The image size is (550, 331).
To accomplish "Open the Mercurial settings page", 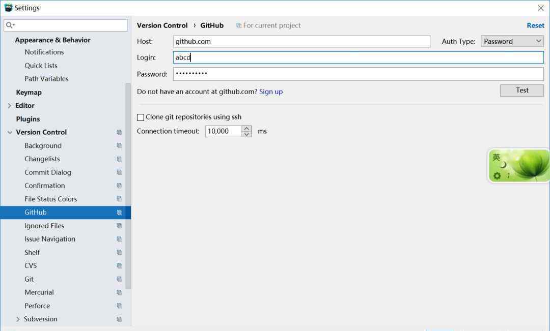I will pyautogui.click(x=39, y=292).
